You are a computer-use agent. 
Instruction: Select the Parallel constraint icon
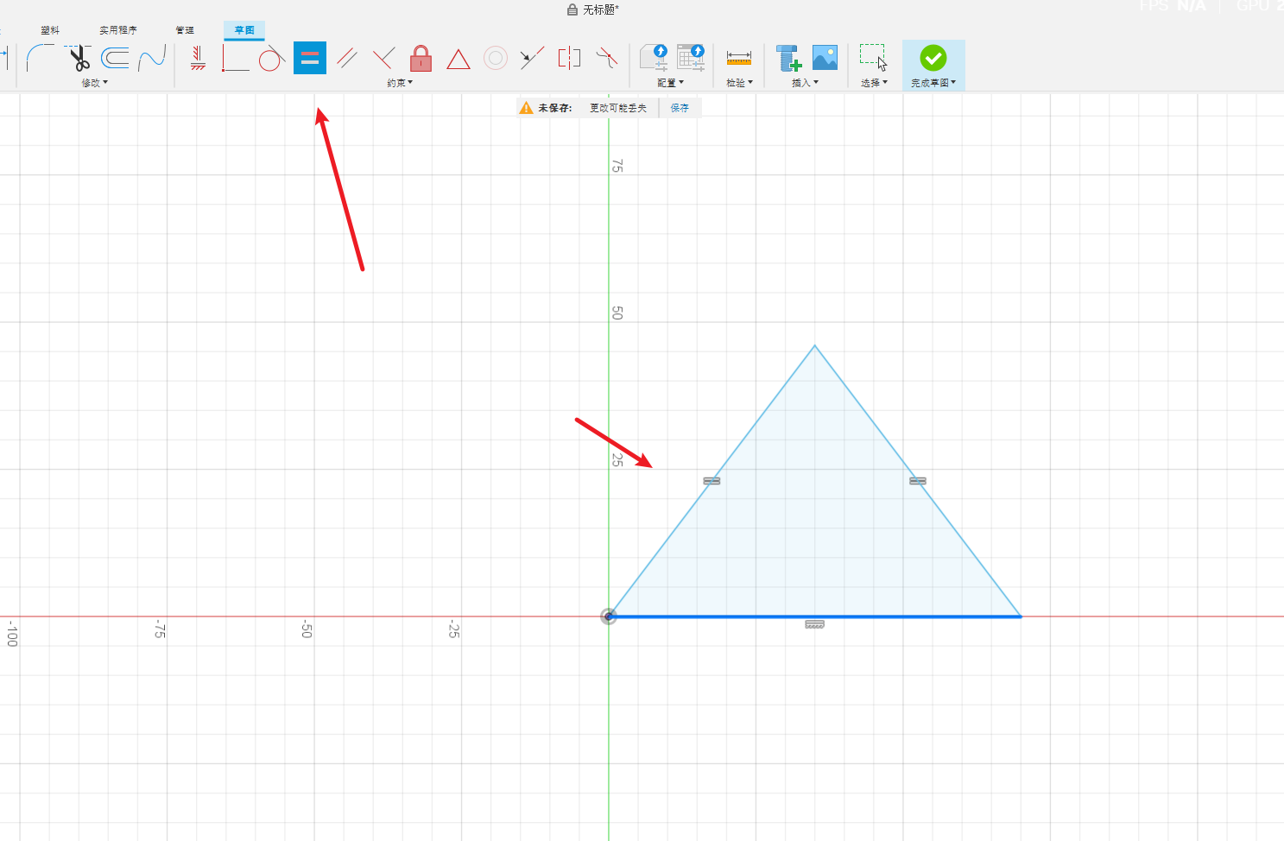click(347, 58)
